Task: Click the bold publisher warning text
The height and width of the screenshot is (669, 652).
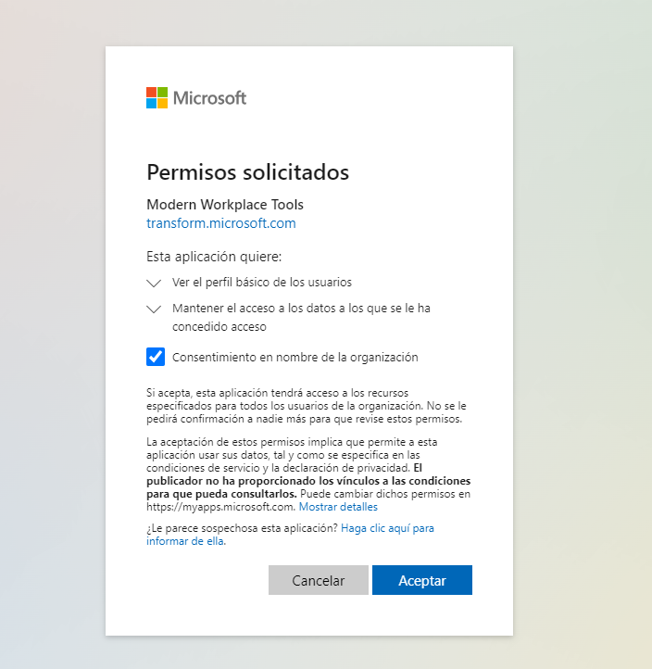Action: [x=308, y=481]
